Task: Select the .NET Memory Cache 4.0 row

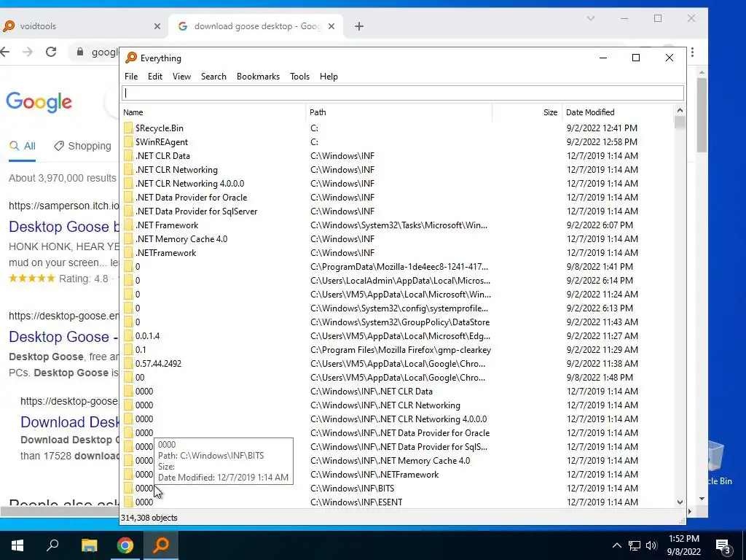Action: [398, 239]
